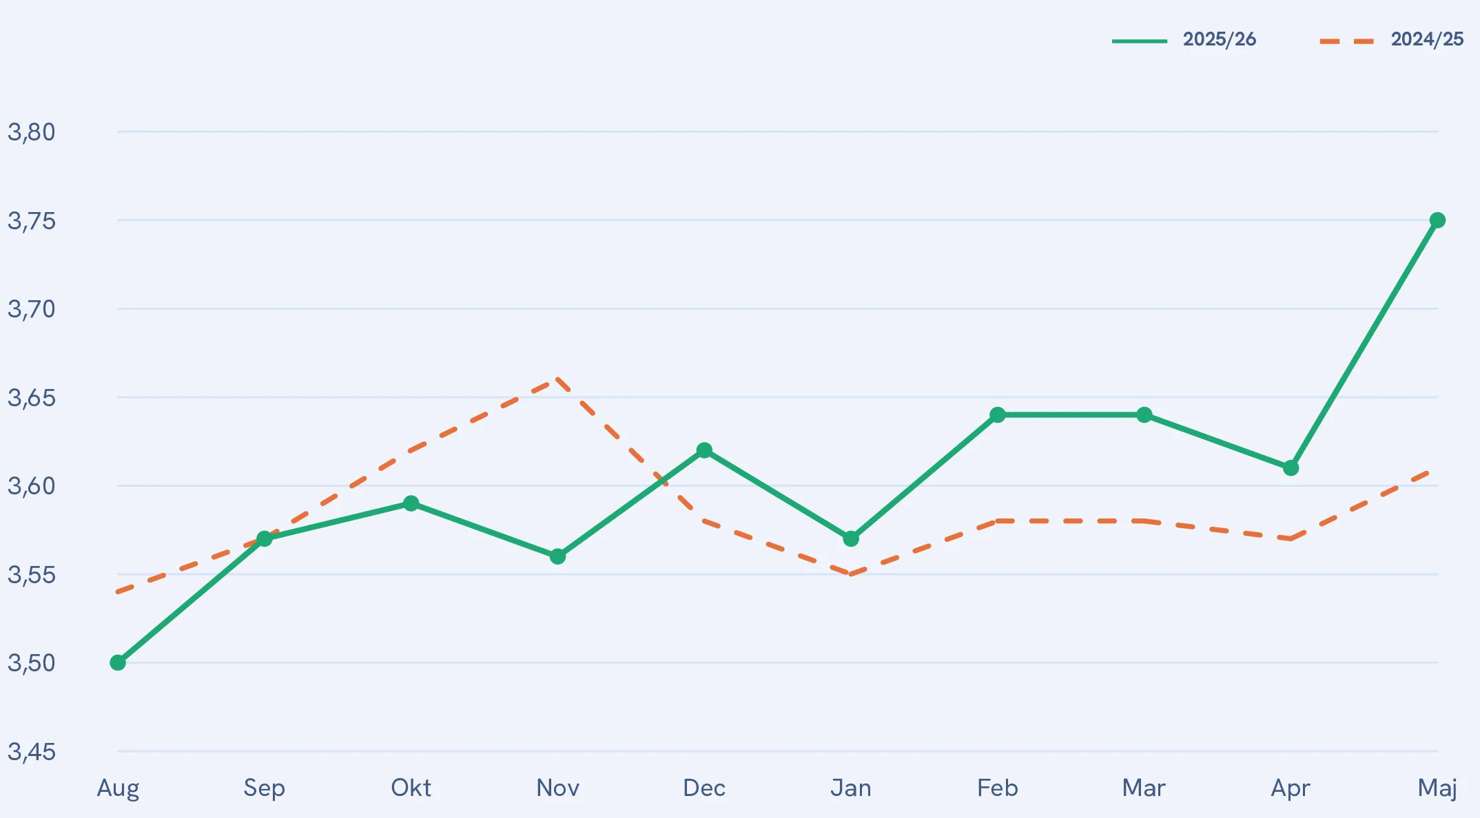Screen dimensions: 1480x818
Task: Click the green Jan data point
Action: click(x=851, y=538)
